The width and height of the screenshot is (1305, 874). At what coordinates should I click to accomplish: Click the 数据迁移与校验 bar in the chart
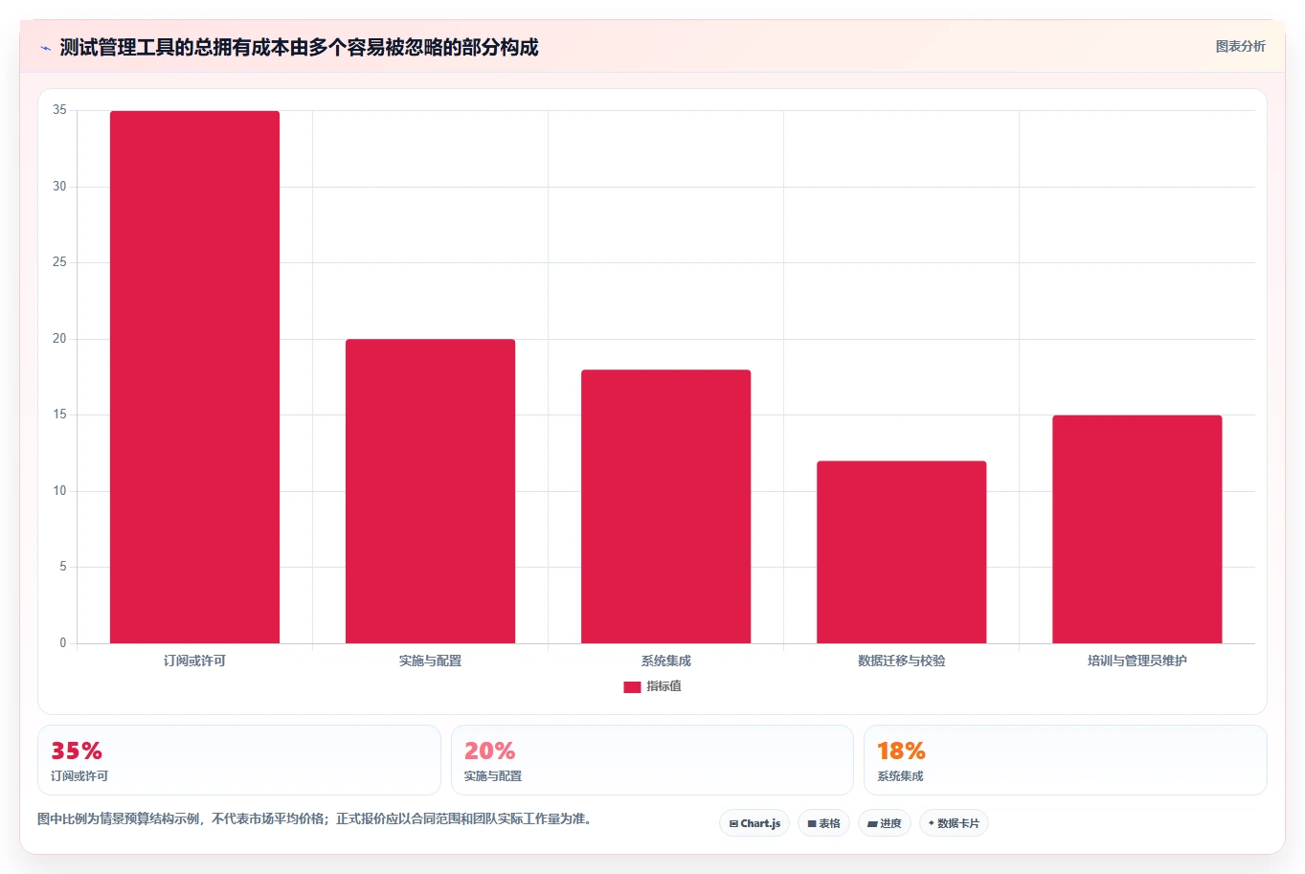click(x=901, y=552)
